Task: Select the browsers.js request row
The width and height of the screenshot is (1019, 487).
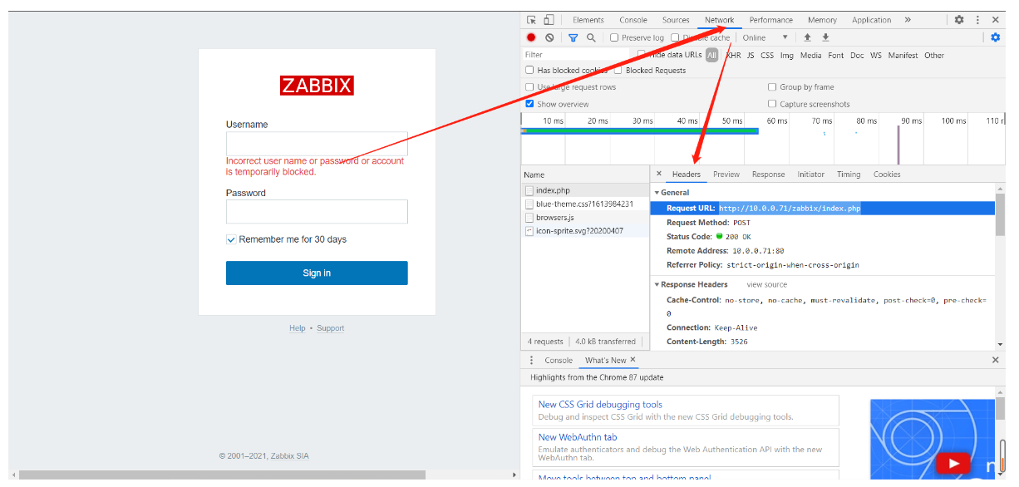Action: pos(585,217)
